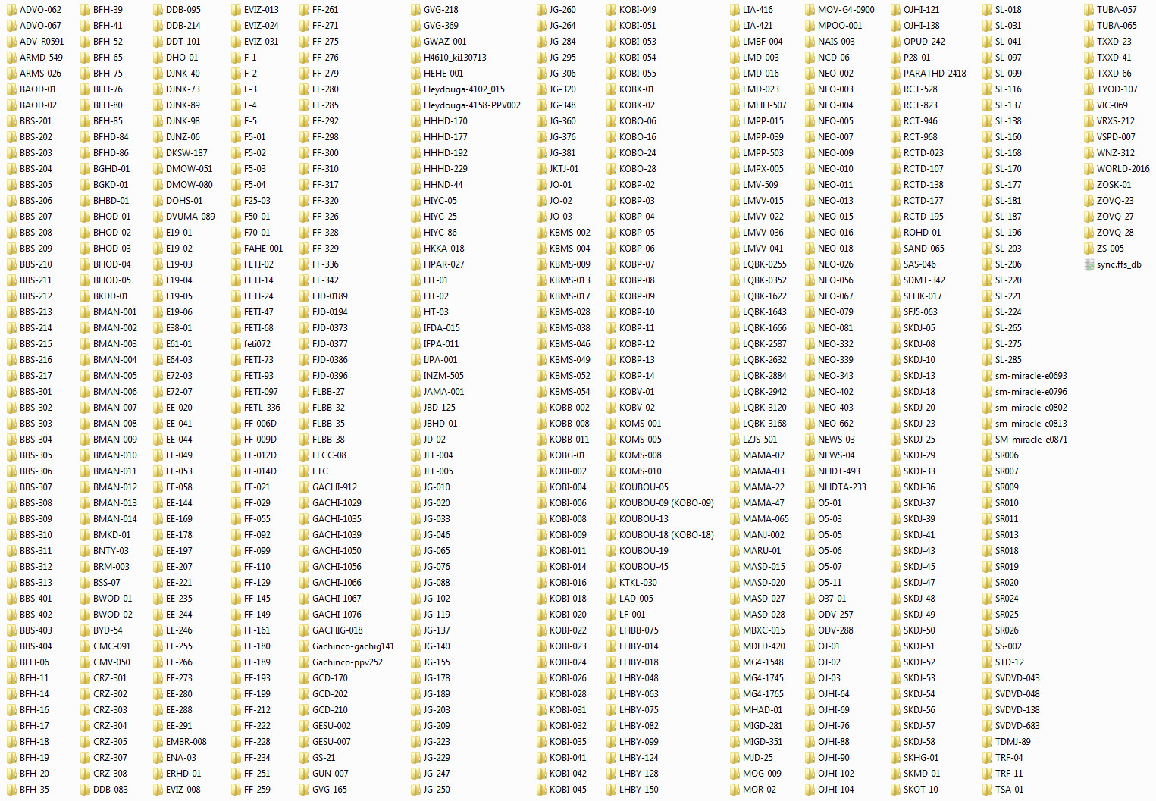Select the Heydouga-4102_015 folder icon
The image size is (1156, 801).
click(x=415, y=89)
